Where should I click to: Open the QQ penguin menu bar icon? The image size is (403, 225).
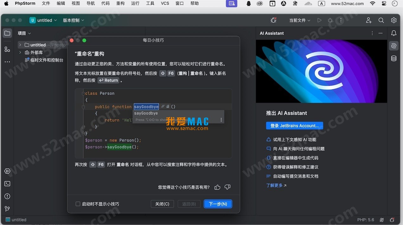(x=249, y=3)
